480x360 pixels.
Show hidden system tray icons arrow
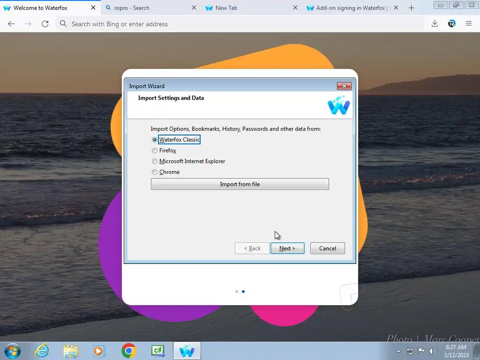click(398, 351)
